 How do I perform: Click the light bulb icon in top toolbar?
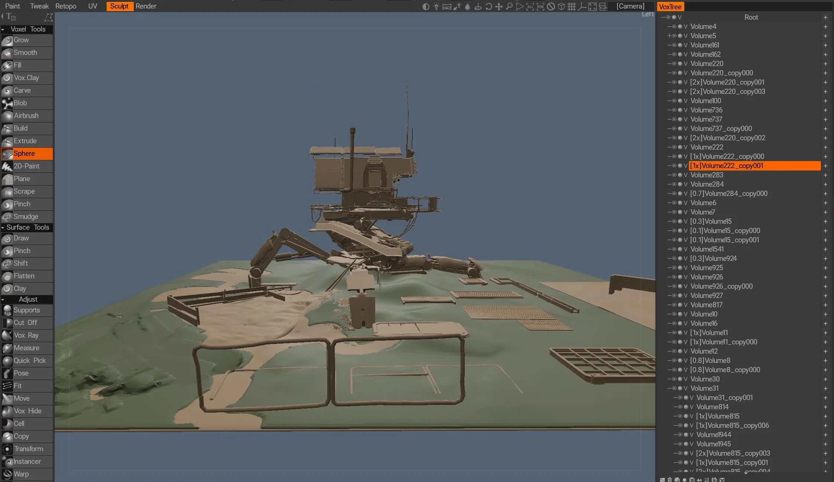[x=436, y=6]
